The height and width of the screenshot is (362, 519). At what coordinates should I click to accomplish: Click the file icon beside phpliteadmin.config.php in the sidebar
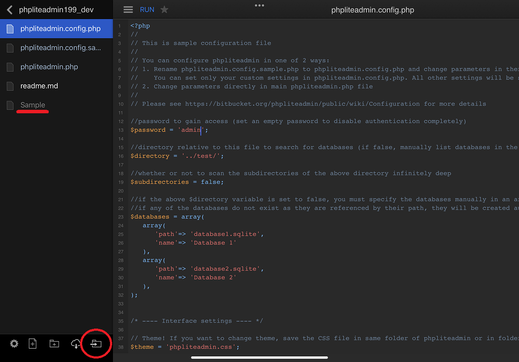tap(10, 29)
